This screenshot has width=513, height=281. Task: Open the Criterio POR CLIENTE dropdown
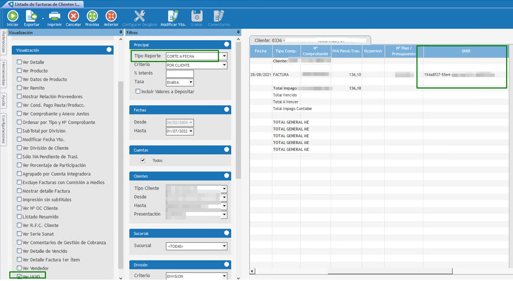[x=224, y=65]
